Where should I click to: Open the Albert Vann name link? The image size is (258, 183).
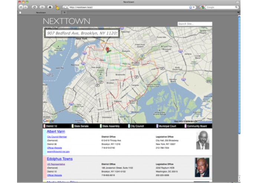coord(56,132)
